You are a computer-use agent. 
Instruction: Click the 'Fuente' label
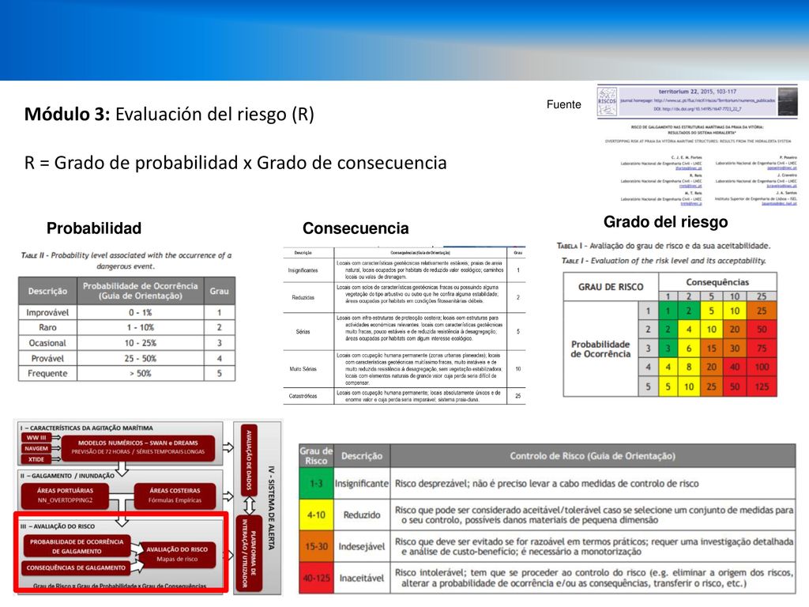(563, 104)
